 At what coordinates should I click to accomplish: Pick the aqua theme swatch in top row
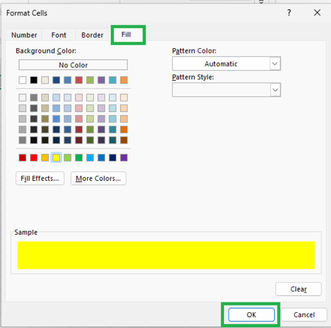[113, 80]
